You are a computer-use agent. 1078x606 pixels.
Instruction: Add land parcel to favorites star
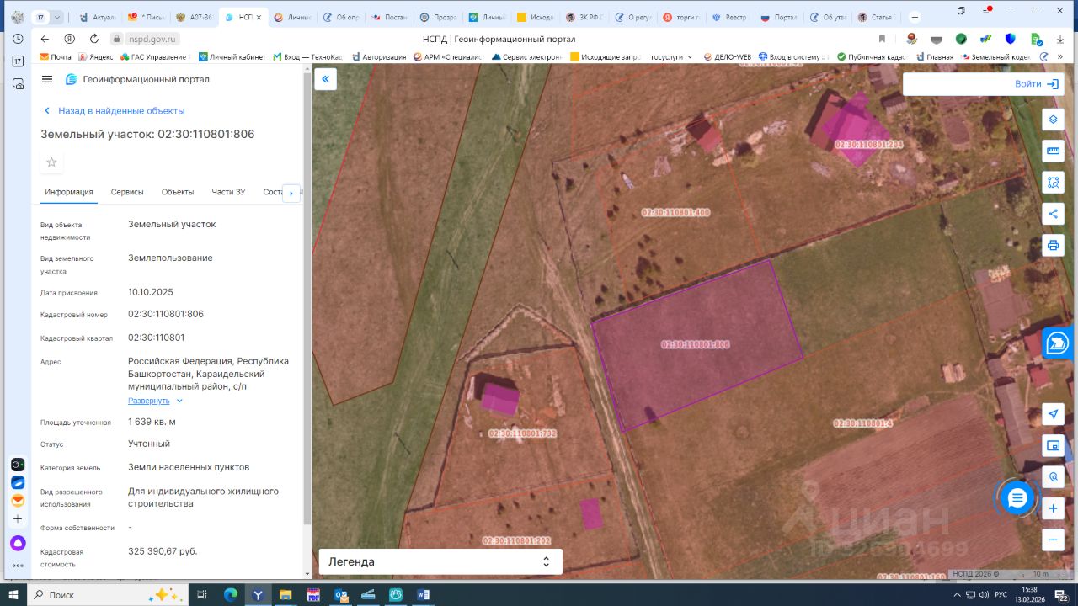pos(51,162)
